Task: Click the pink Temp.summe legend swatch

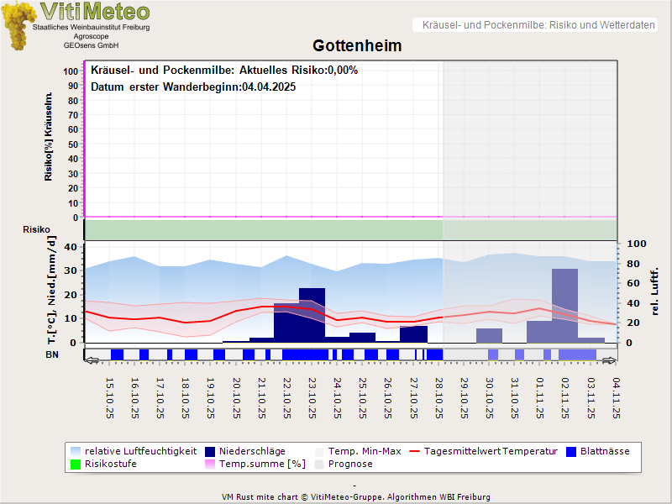Action: [x=210, y=464]
